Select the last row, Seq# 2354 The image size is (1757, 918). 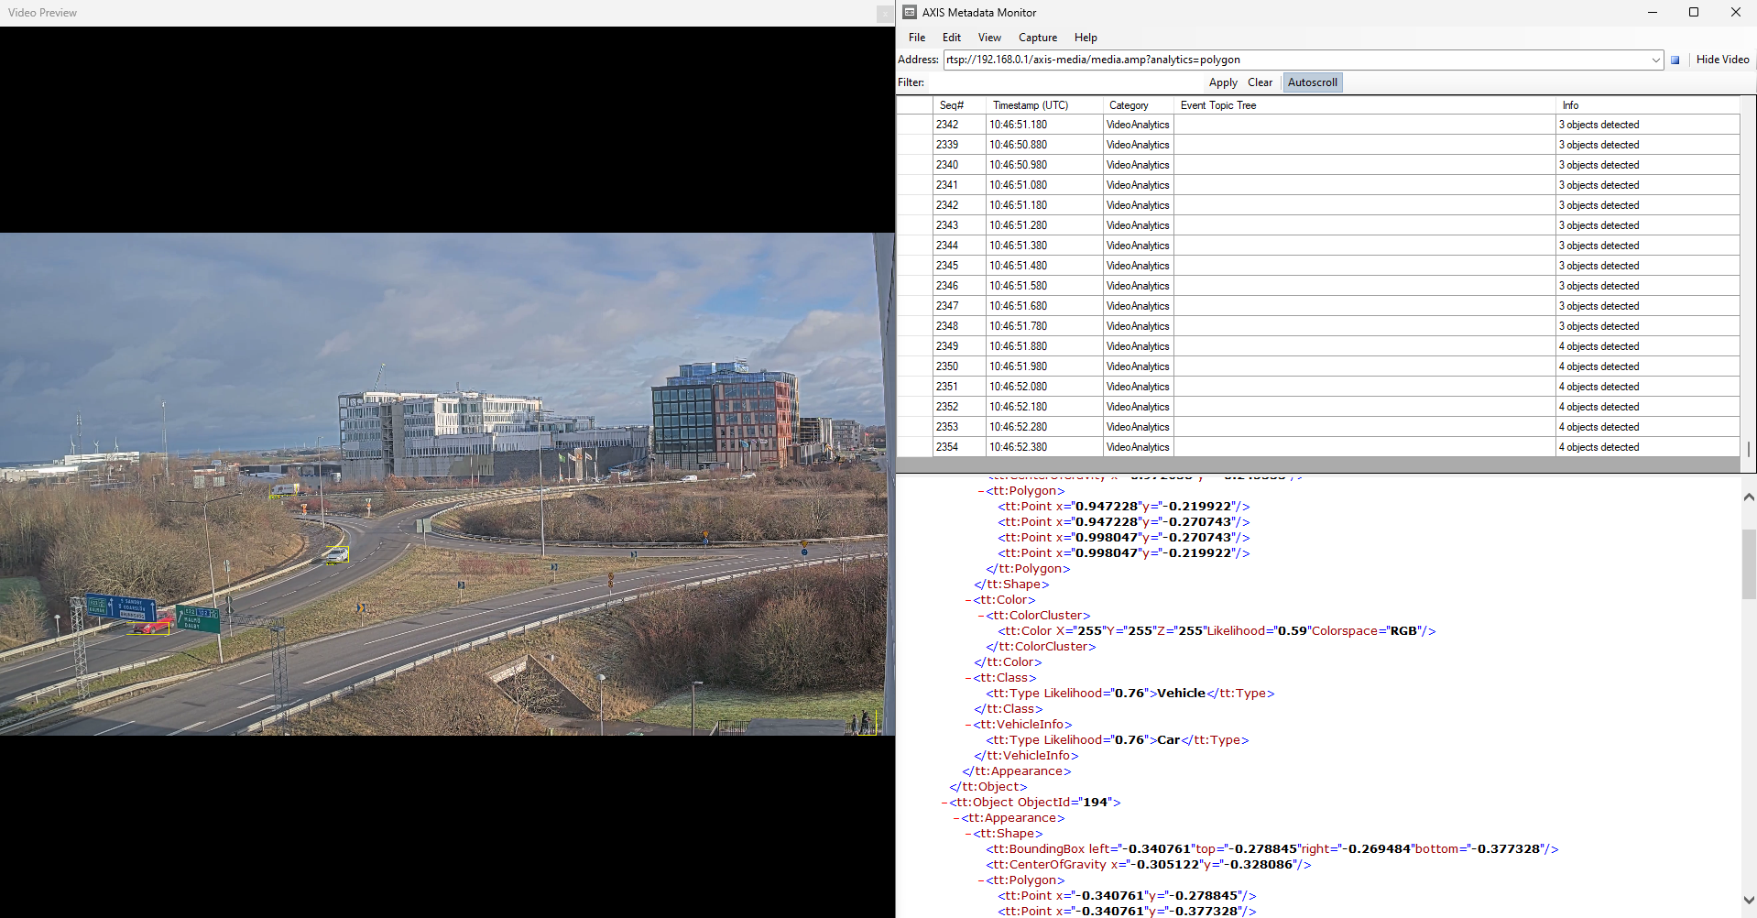click(x=1318, y=447)
